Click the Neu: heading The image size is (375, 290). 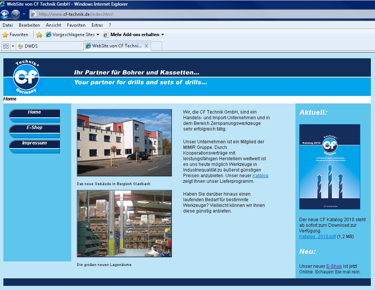(x=308, y=252)
